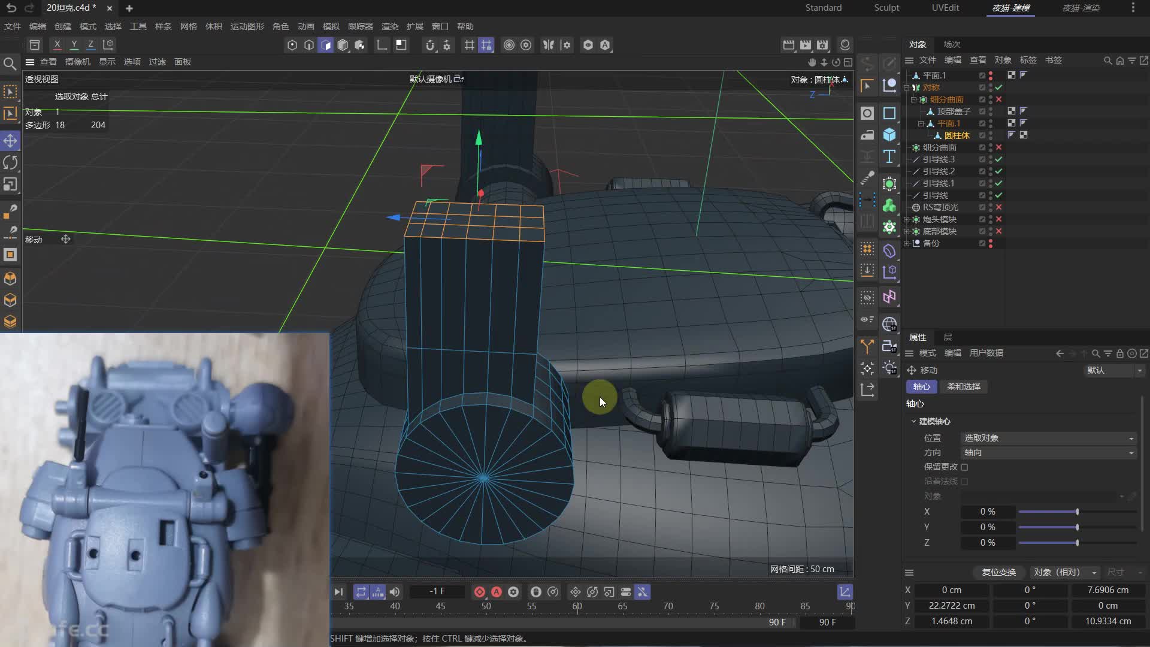
Task: Switch to the Sculpt layout
Action: tap(886, 8)
